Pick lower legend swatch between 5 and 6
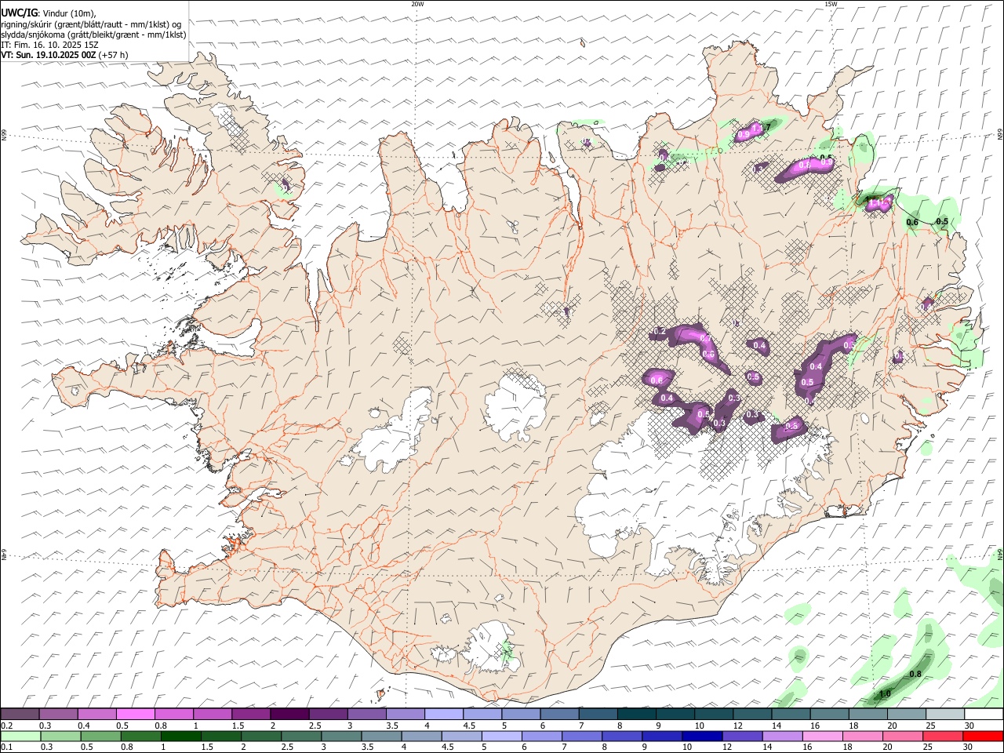 [x=502, y=736]
